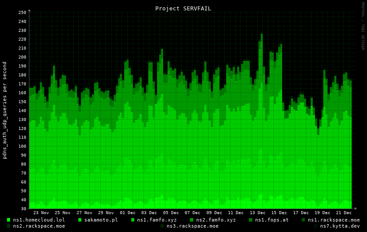Screen dimensions: 367x232
Task: Click the sakamoto.pl legend color swatch
Action: (x=80, y=220)
